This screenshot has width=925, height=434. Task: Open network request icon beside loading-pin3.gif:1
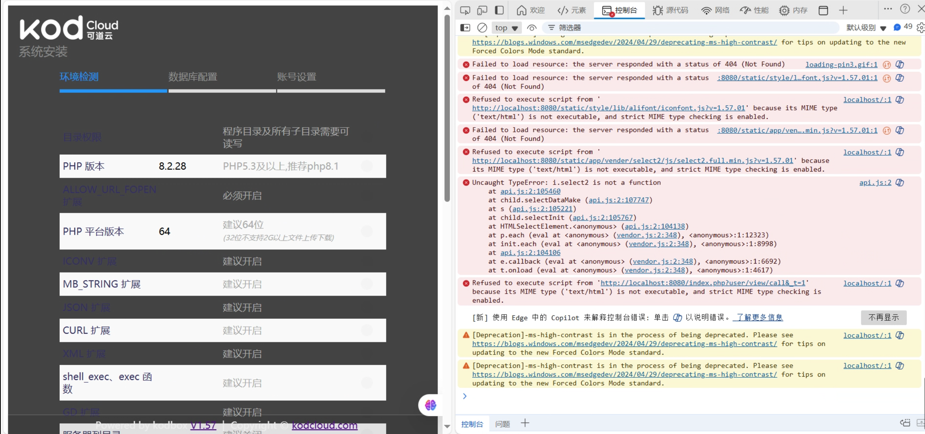point(887,65)
